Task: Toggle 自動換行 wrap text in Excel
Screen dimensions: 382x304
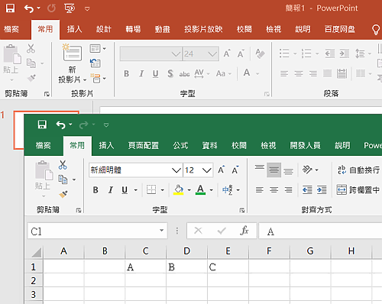Action: [x=359, y=170]
